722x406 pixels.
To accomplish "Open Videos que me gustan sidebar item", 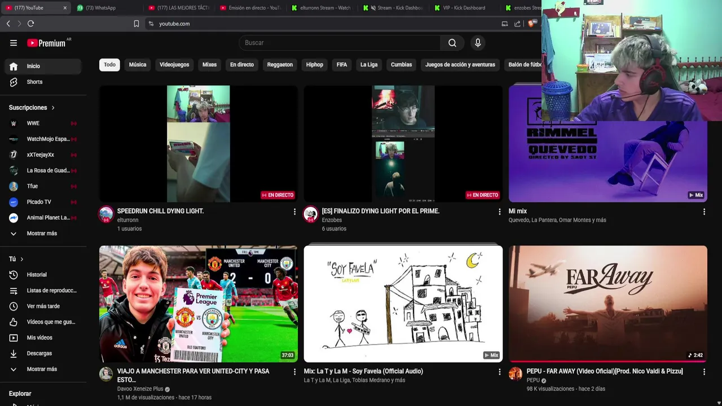I will pyautogui.click(x=43, y=322).
